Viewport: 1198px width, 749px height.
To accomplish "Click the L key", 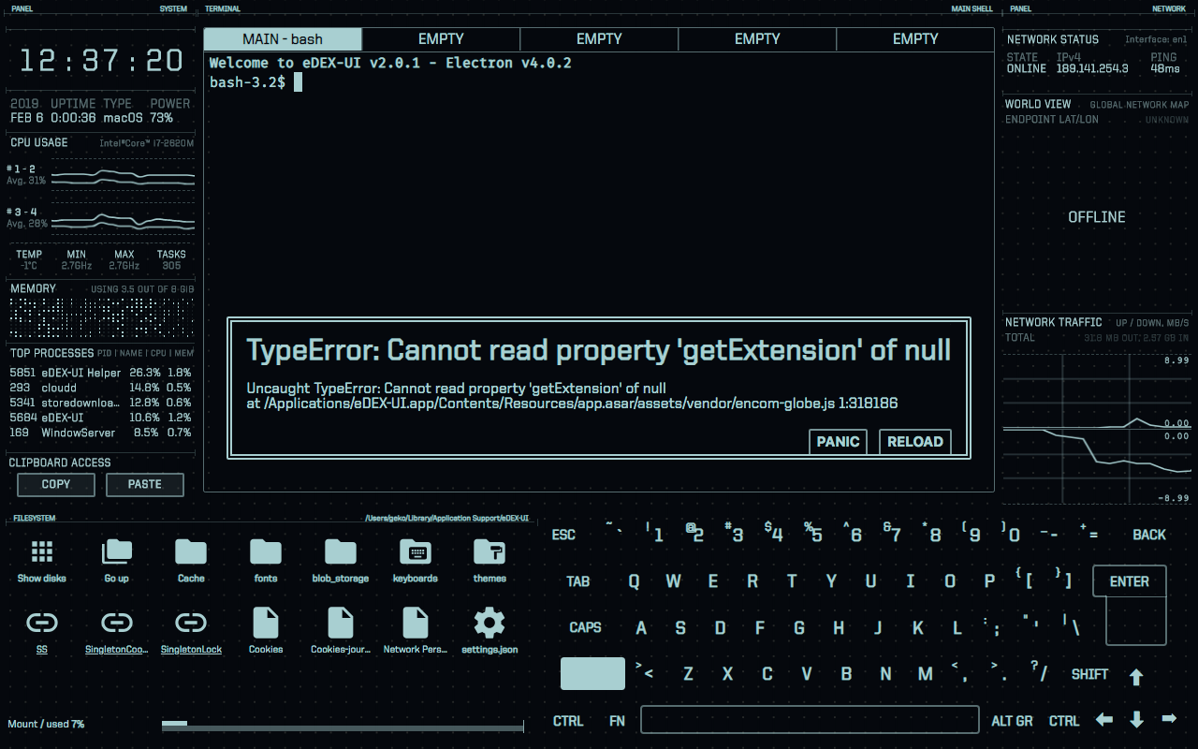I will click(x=957, y=627).
